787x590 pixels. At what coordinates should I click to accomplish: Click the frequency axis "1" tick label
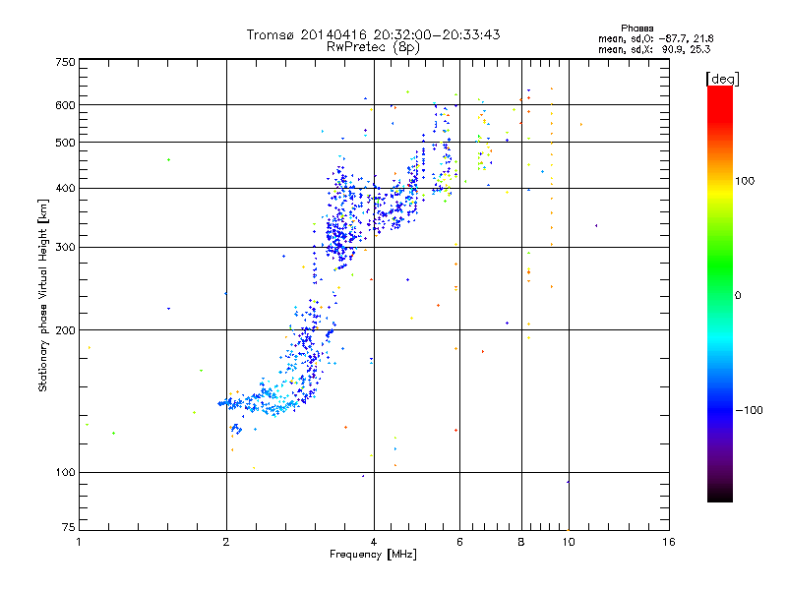79,542
